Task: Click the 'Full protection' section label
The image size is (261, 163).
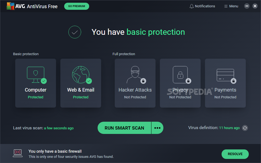Action: (x=124, y=54)
